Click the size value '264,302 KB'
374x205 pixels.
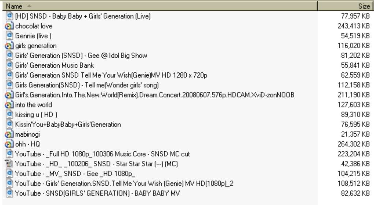pyautogui.click(x=354, y=144)
